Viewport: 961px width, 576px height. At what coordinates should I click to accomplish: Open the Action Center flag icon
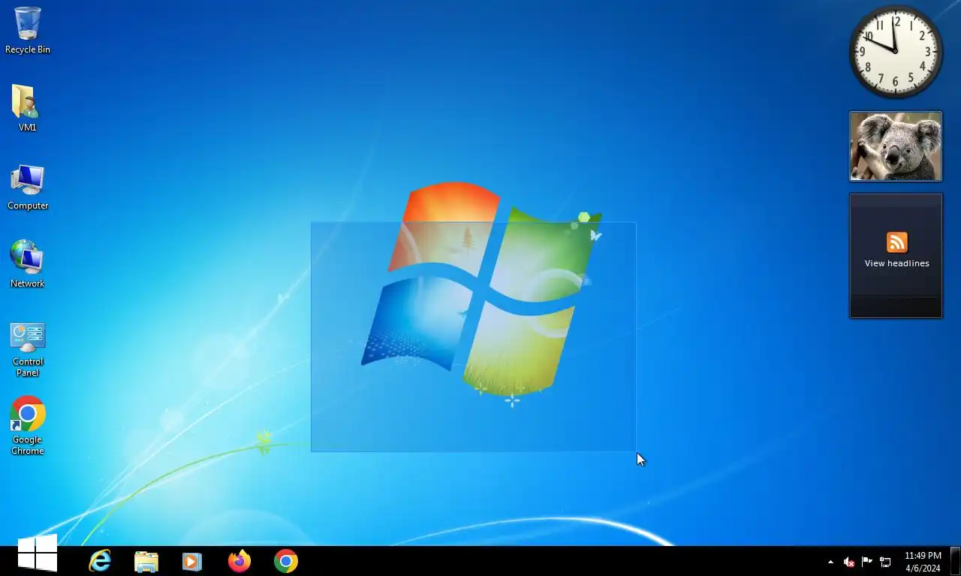click(x=867, y=562)
